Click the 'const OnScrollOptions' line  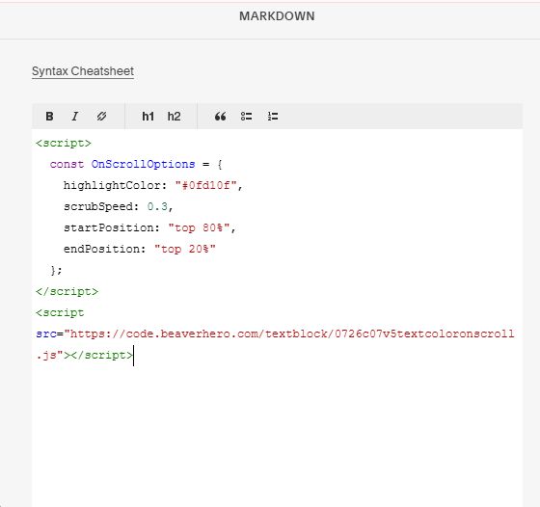click(136, 164)
